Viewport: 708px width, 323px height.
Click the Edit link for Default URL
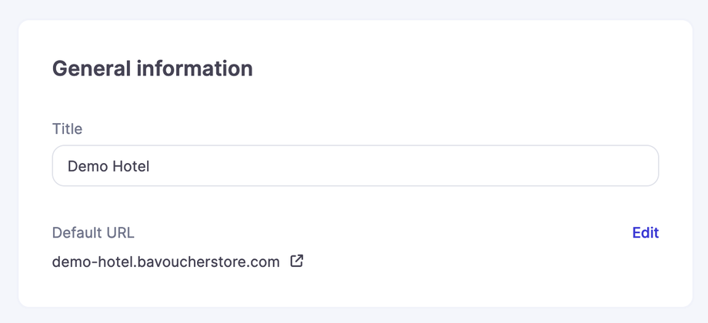pyautogui.click(x=645, y=233)
